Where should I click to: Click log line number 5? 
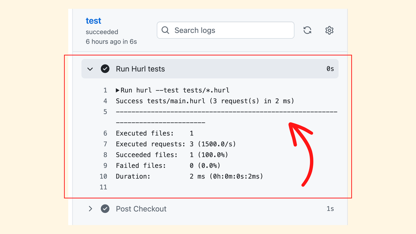pyautogui.click(x=105, y=112)
